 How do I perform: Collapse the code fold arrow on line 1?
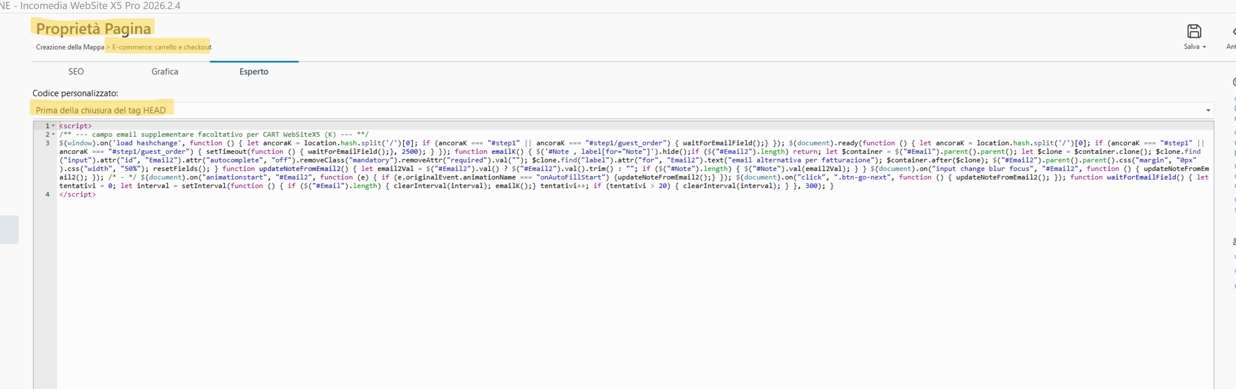(x=53, y=126)
